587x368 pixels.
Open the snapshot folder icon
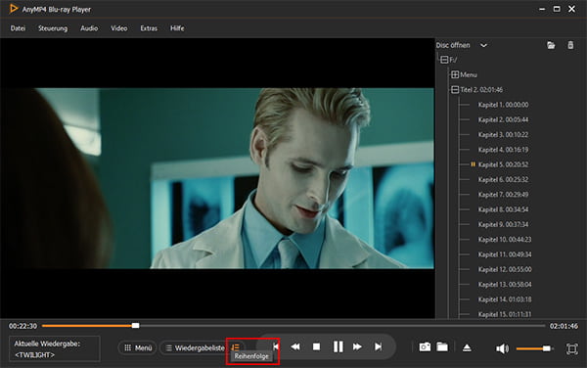pyautogui.click(x=442, y=347)
